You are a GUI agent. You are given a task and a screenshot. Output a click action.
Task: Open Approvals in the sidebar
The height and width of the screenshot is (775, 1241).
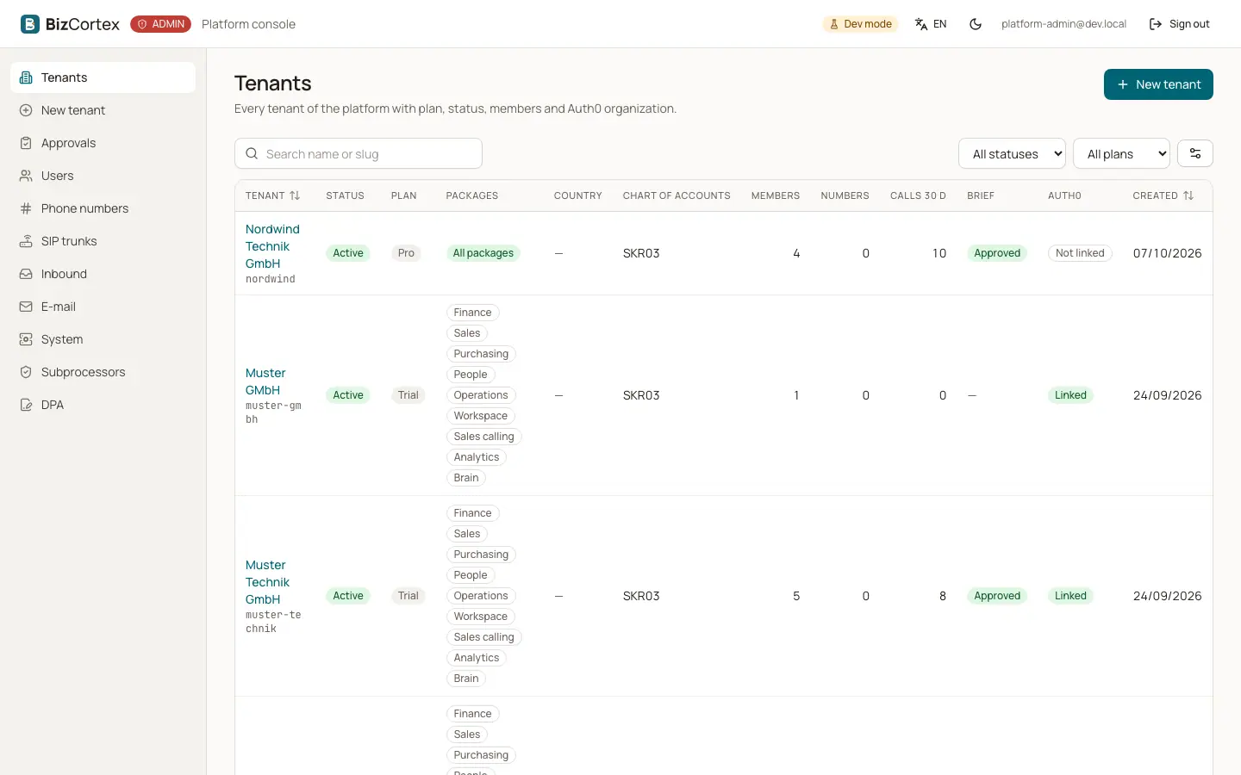pyautogui.click(x=103, y=143)
